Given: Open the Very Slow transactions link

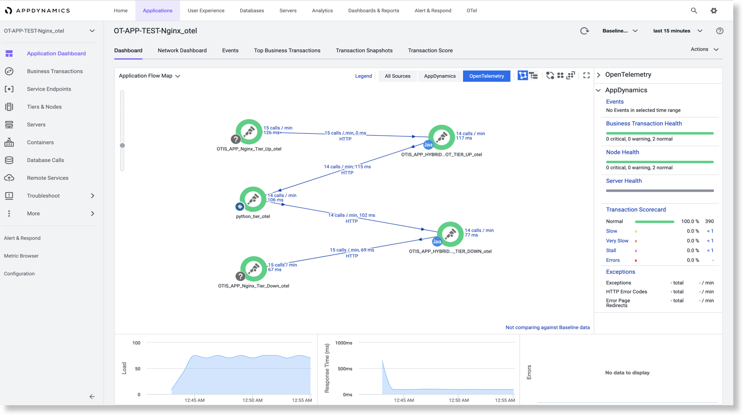Looking at the screenshot, I should pos(617,240).
